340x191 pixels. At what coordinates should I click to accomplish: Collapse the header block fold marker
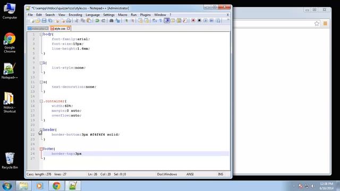click(x=41, y=129)
